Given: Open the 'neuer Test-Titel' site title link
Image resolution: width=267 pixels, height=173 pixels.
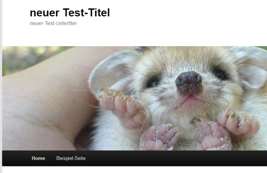Looking at the screenshot, I should coord(70,13).
